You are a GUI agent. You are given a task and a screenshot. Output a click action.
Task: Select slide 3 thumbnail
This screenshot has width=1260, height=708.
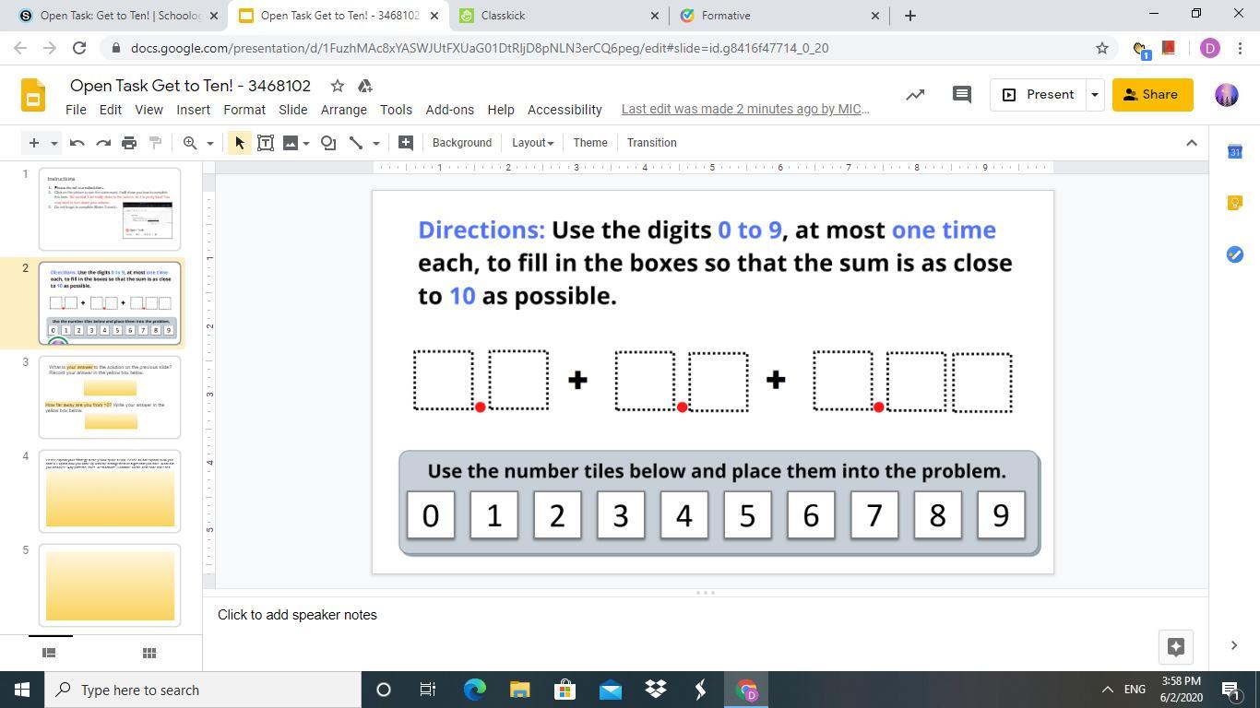110,397
